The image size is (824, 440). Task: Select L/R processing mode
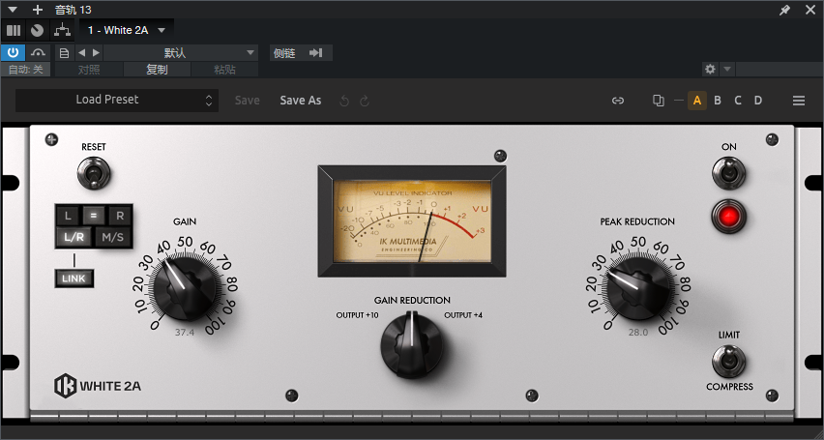click(x=74, y=237)
